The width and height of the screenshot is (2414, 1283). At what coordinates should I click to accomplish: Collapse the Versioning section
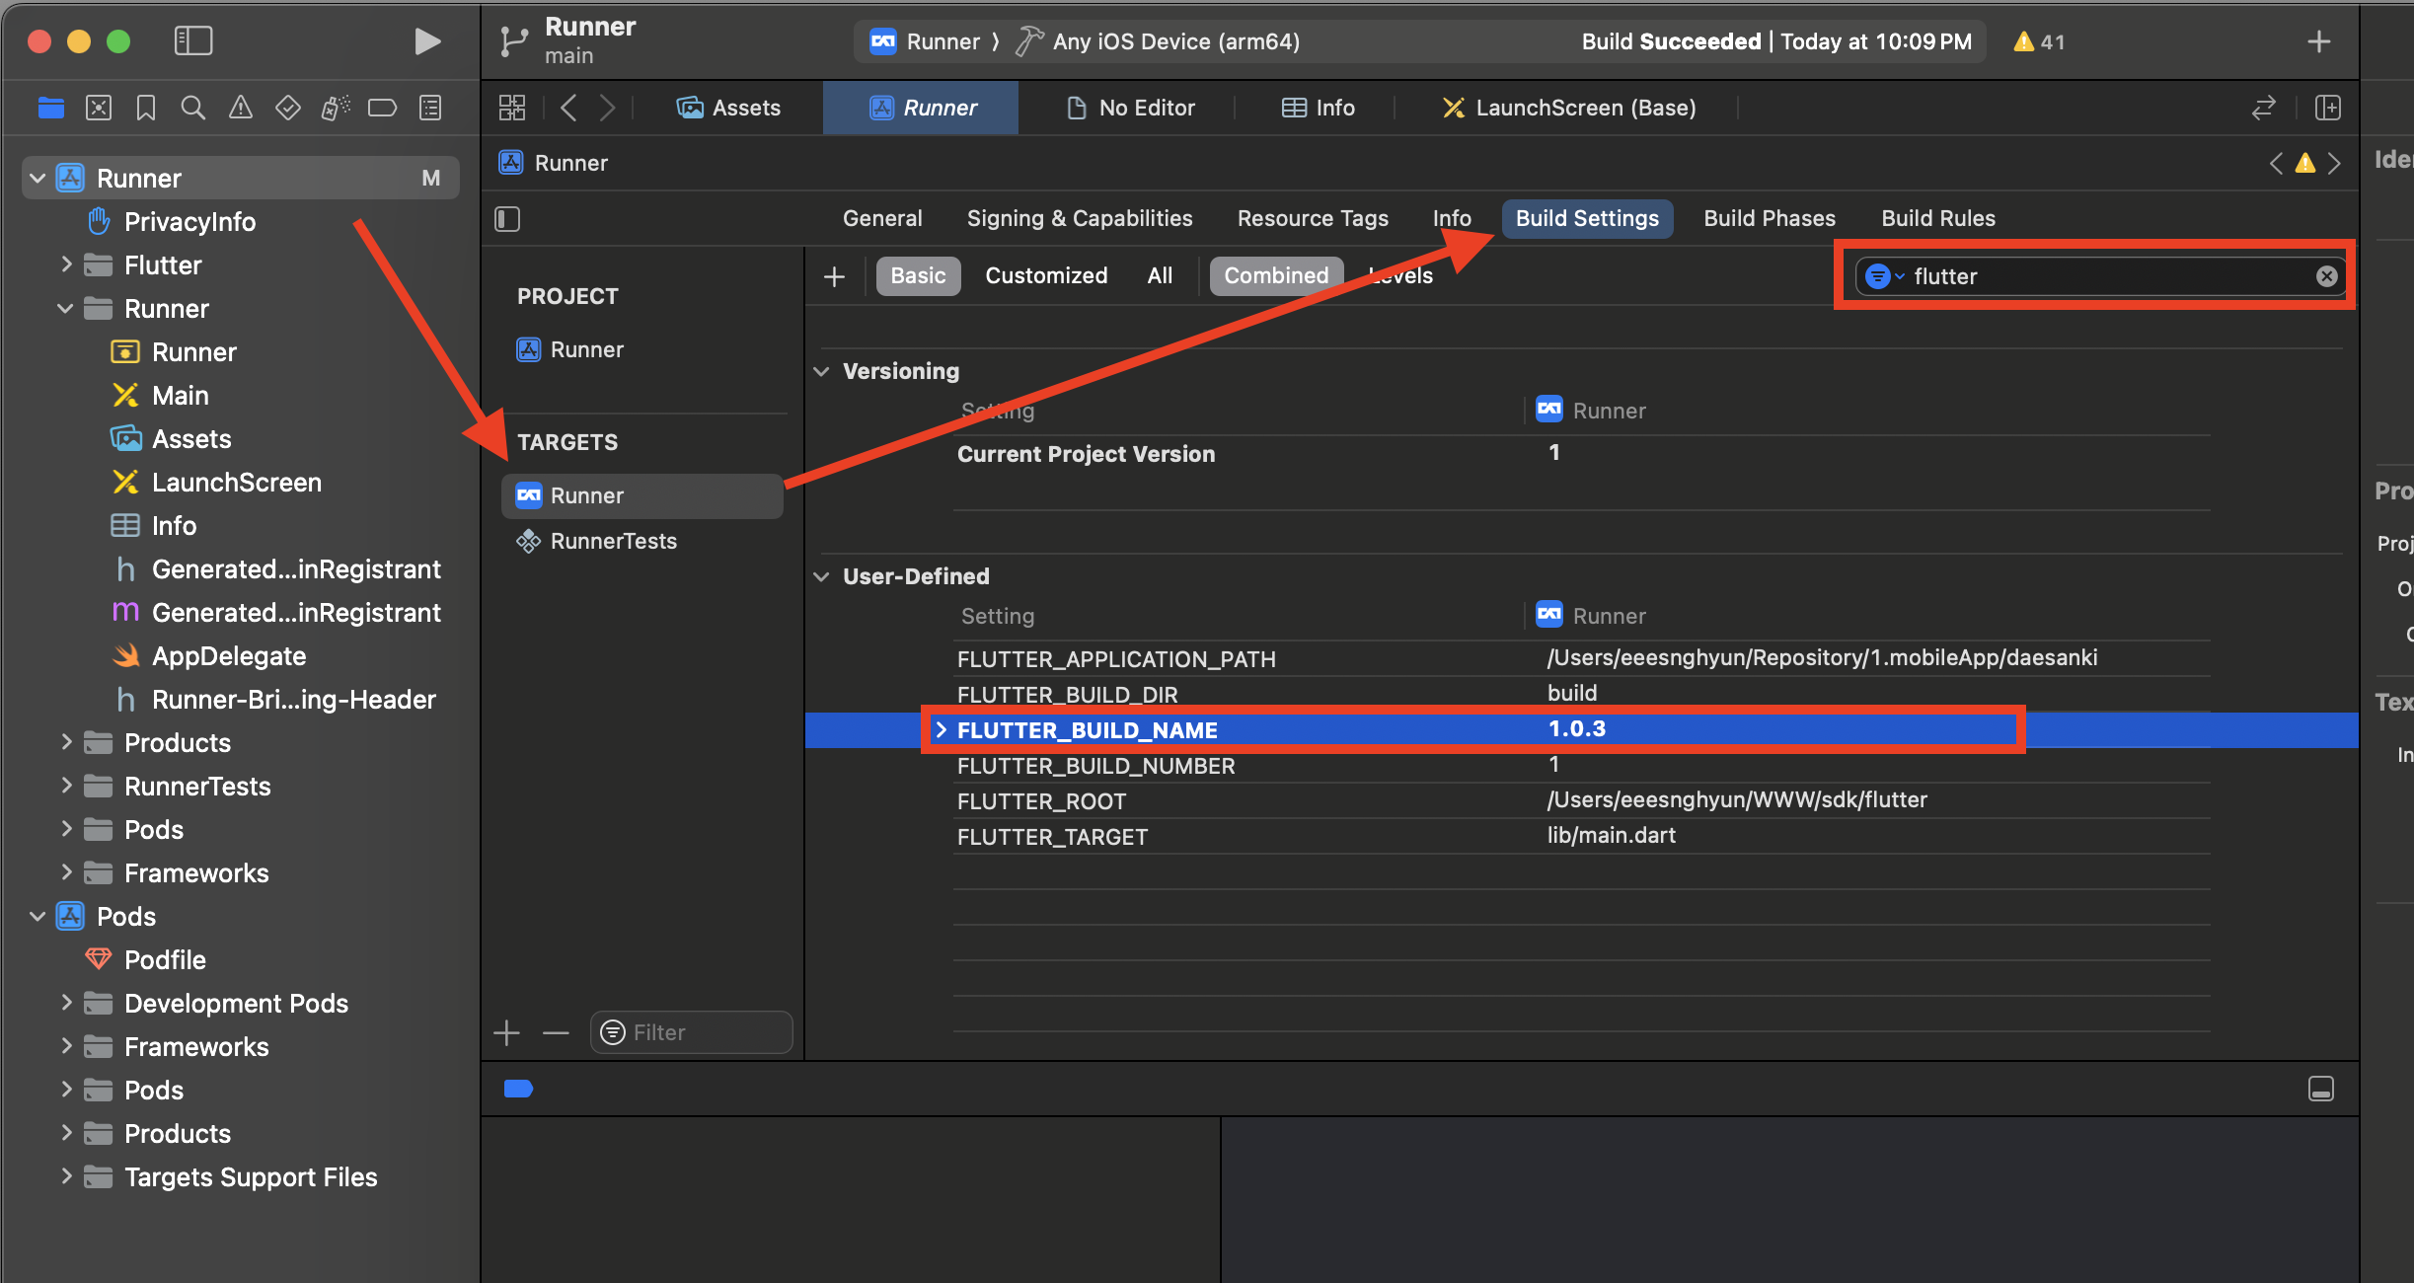821,371
